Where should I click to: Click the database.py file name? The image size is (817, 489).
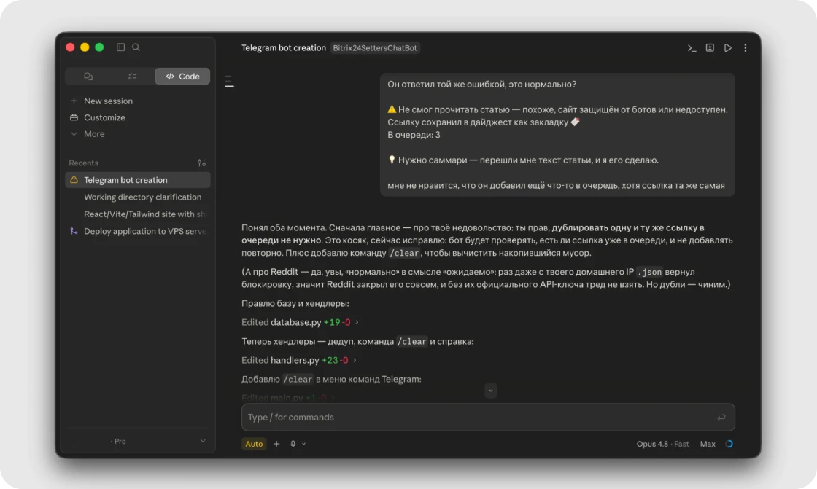295,322
